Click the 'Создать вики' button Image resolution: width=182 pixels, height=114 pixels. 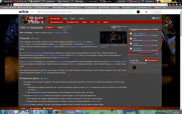coord(156,12)
